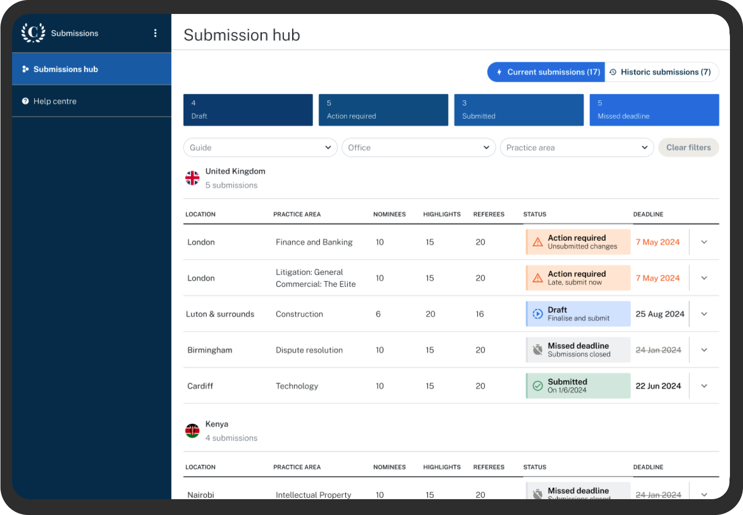Open the sidebar three-dot options menu
Screen dimensions: 743x515
tap(155, 33)
